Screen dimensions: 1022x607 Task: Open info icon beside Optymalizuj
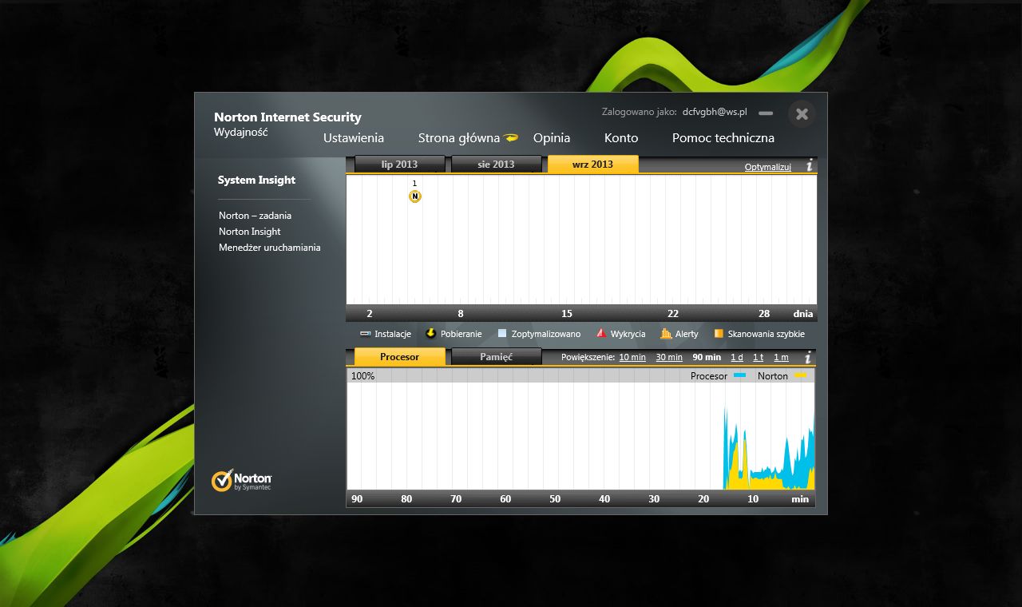tap(809, 165)
